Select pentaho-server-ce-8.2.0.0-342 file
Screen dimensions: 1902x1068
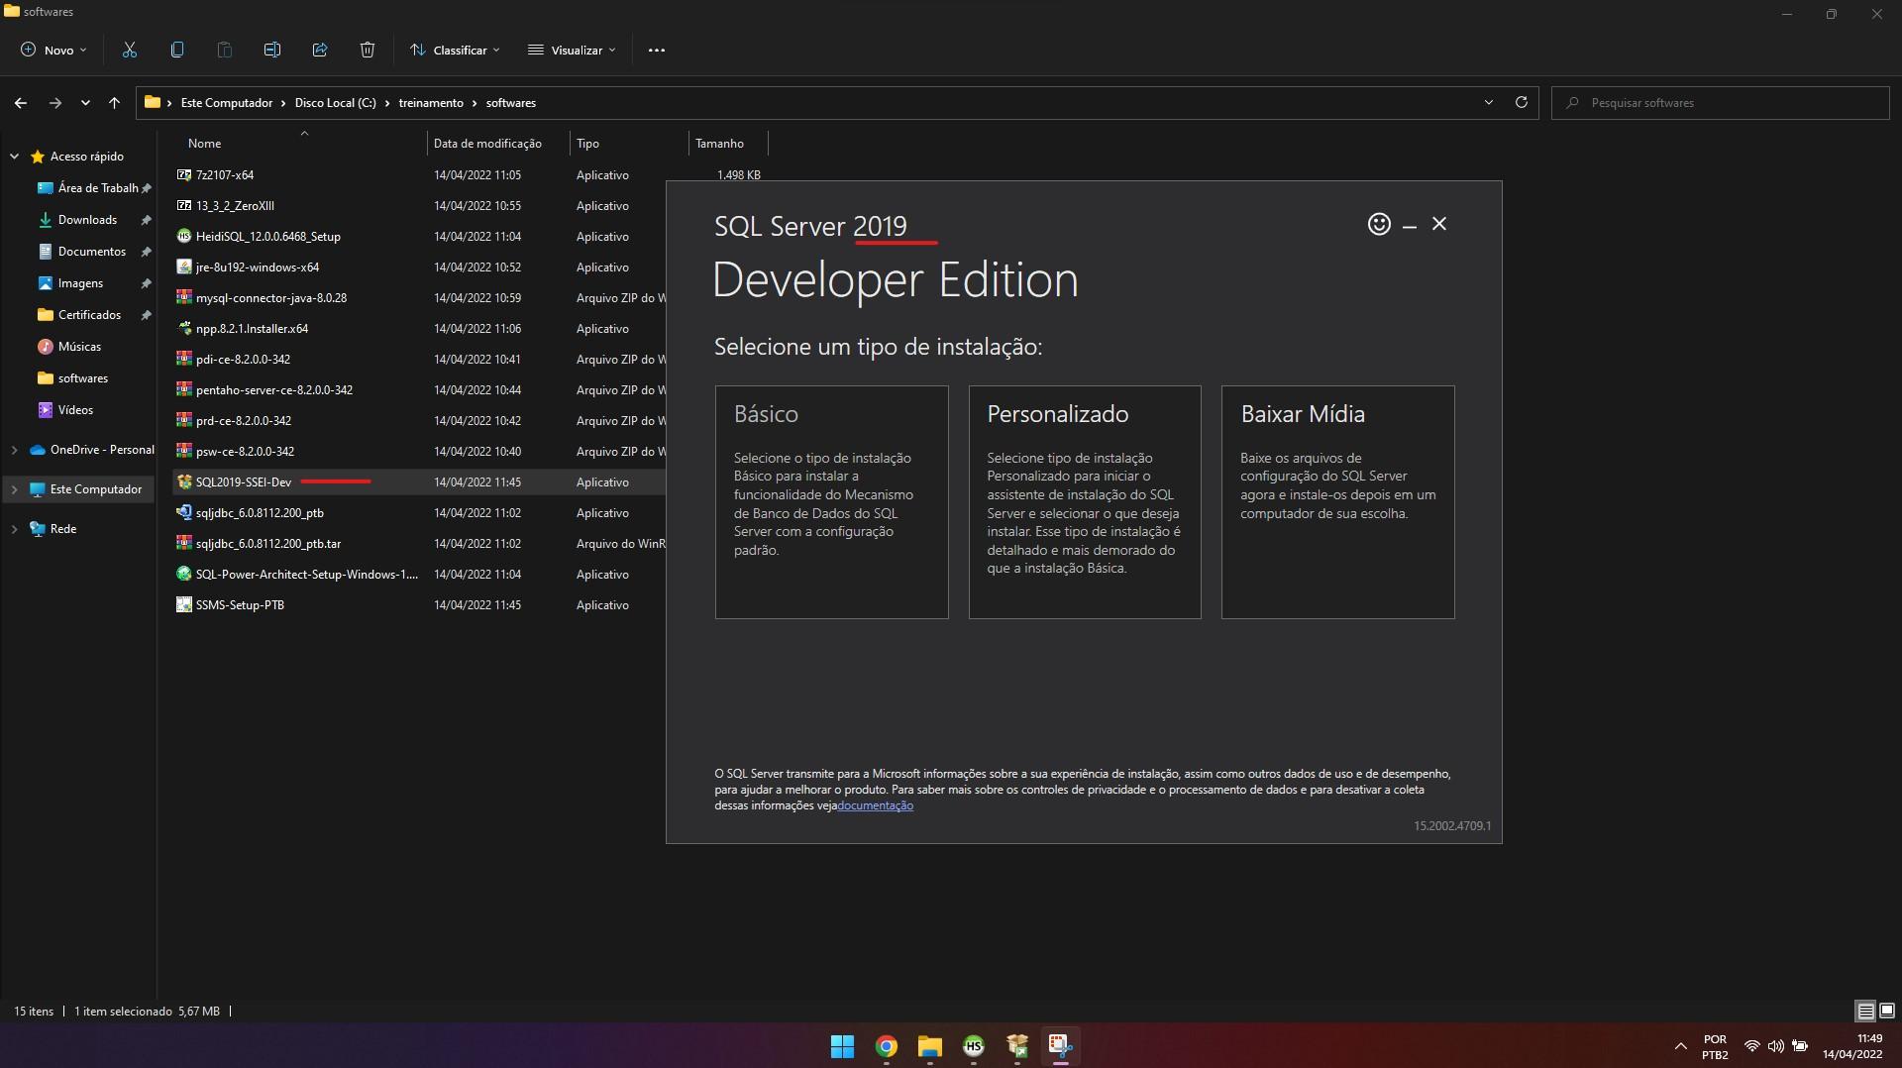pyautogui.click(x=273, y=389)
